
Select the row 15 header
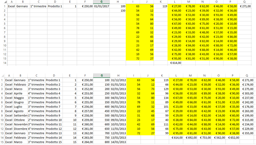click(2, 142)
